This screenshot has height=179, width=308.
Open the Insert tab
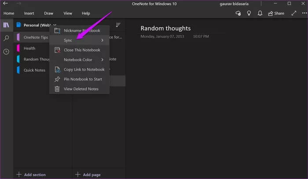click(x=29, y=13)
